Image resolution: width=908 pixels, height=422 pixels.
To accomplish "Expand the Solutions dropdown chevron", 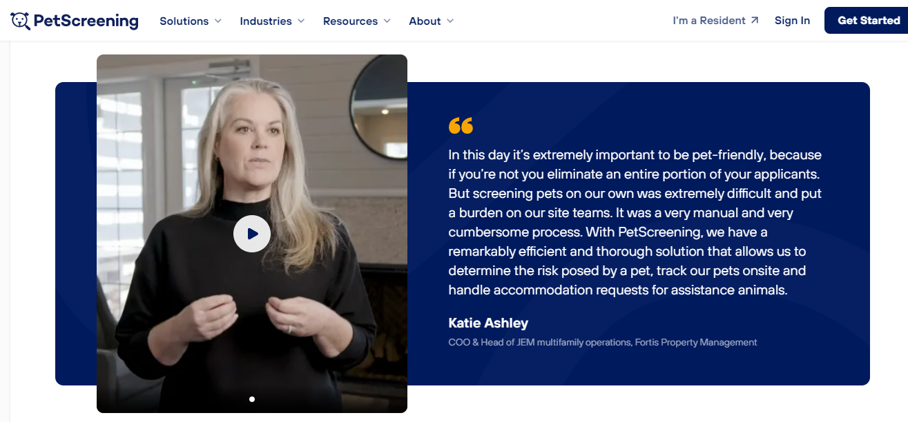I will tap(218, 21).
